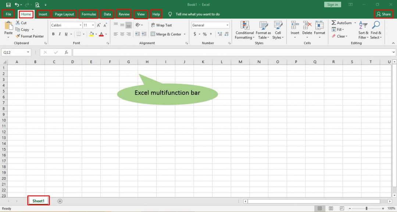397x212 pixels.
Task: Apply bold formatting to selected cell
Action: pos(53,34)
